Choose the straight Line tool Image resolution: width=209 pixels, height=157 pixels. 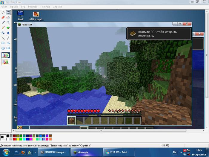tap(3, 38)
